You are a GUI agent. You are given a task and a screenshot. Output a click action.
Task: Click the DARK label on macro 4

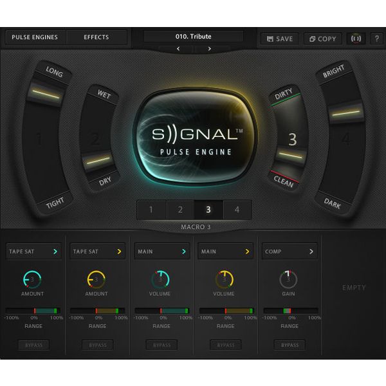click(x=332, y=203)
